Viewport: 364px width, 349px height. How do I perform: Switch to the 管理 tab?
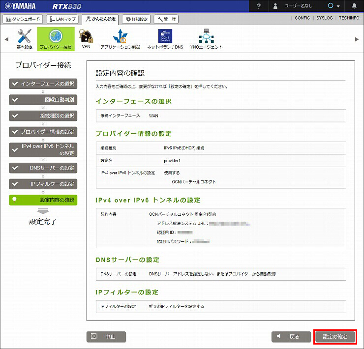[166, 19]
